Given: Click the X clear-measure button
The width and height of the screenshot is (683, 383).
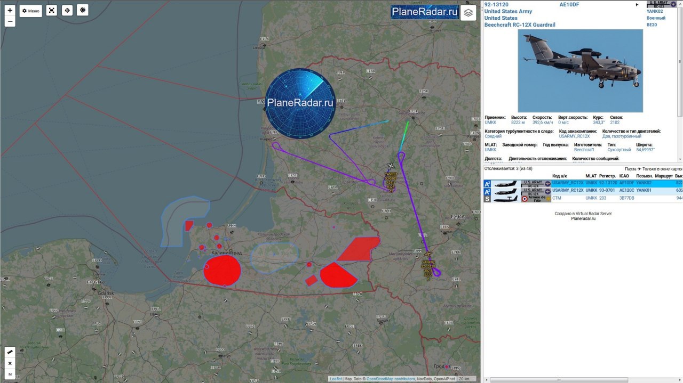Looking at the screenshot, I should click(10, 363).
